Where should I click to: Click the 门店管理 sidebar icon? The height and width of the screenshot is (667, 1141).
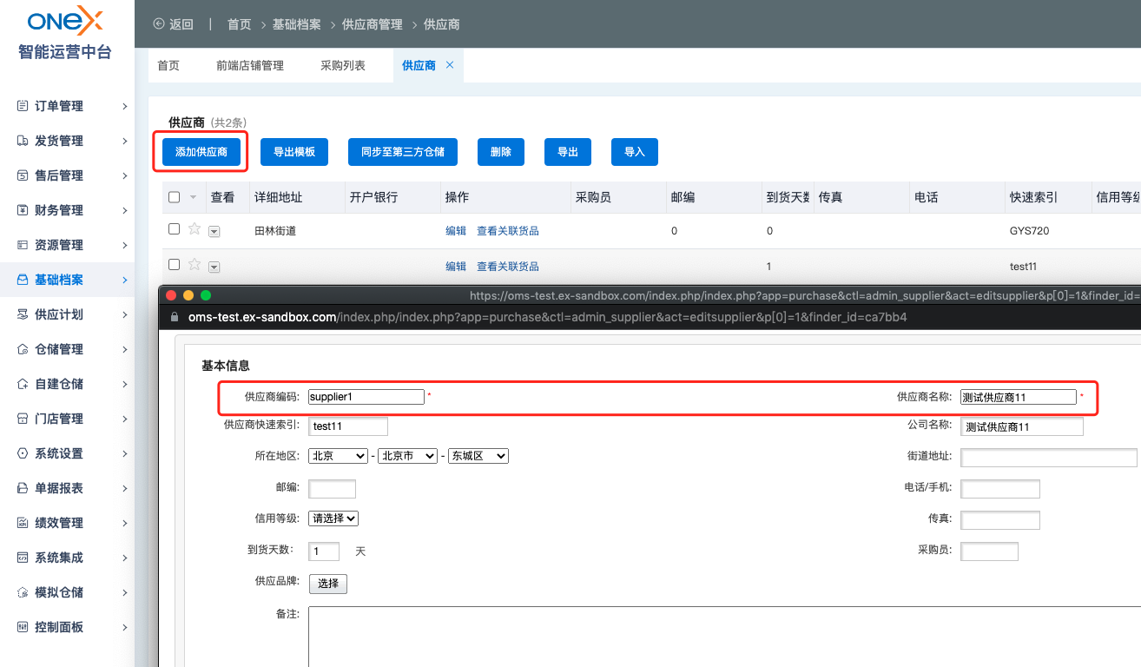click(23, 419)
